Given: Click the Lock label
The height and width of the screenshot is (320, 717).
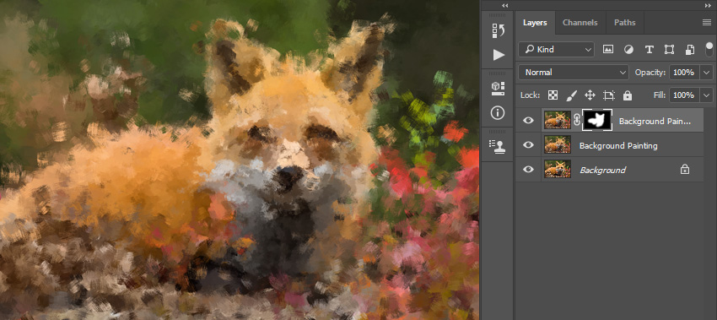Looking at the screenshot, I should (x=530, y=95).
